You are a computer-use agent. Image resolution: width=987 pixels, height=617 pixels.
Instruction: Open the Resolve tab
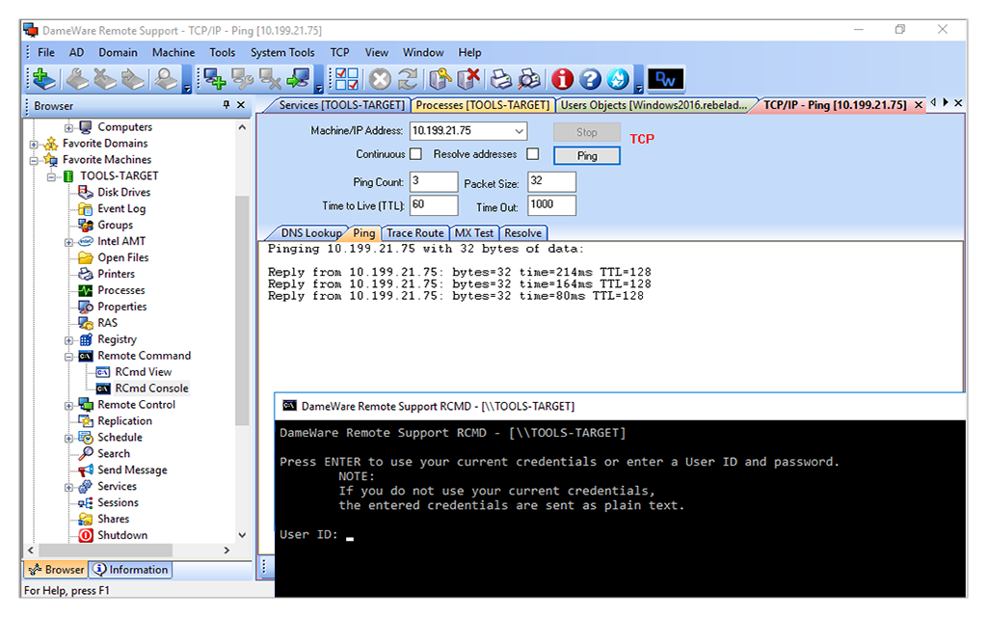pyautogui.click(x=522, y=233)
